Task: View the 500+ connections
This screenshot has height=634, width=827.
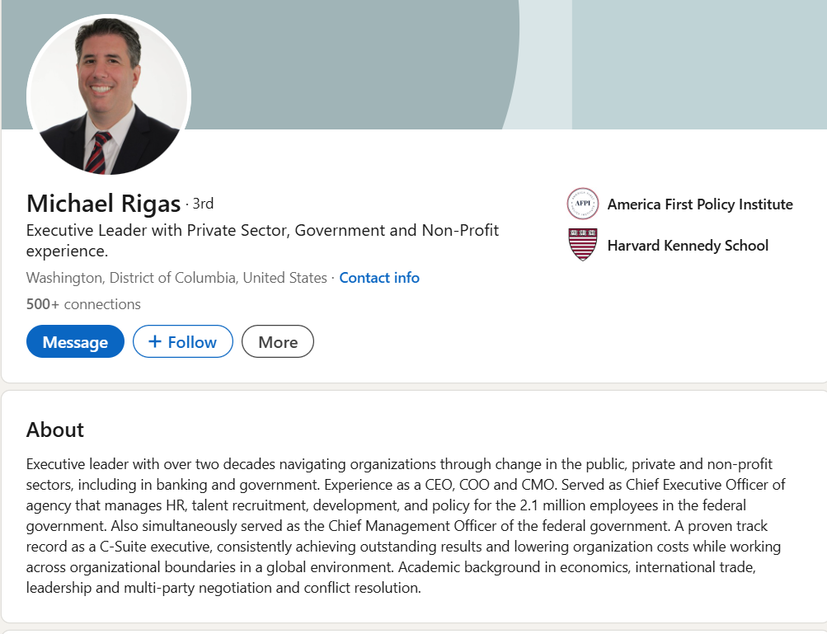Action: click(83, 304)
